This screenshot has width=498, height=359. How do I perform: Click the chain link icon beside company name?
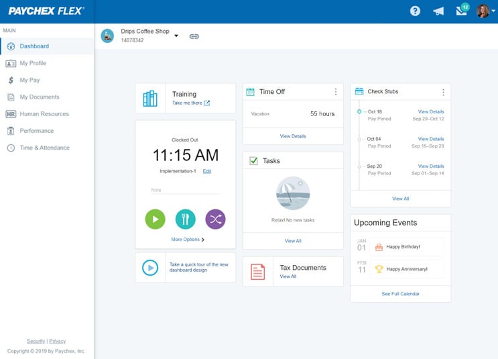click(x=194, y=36)
